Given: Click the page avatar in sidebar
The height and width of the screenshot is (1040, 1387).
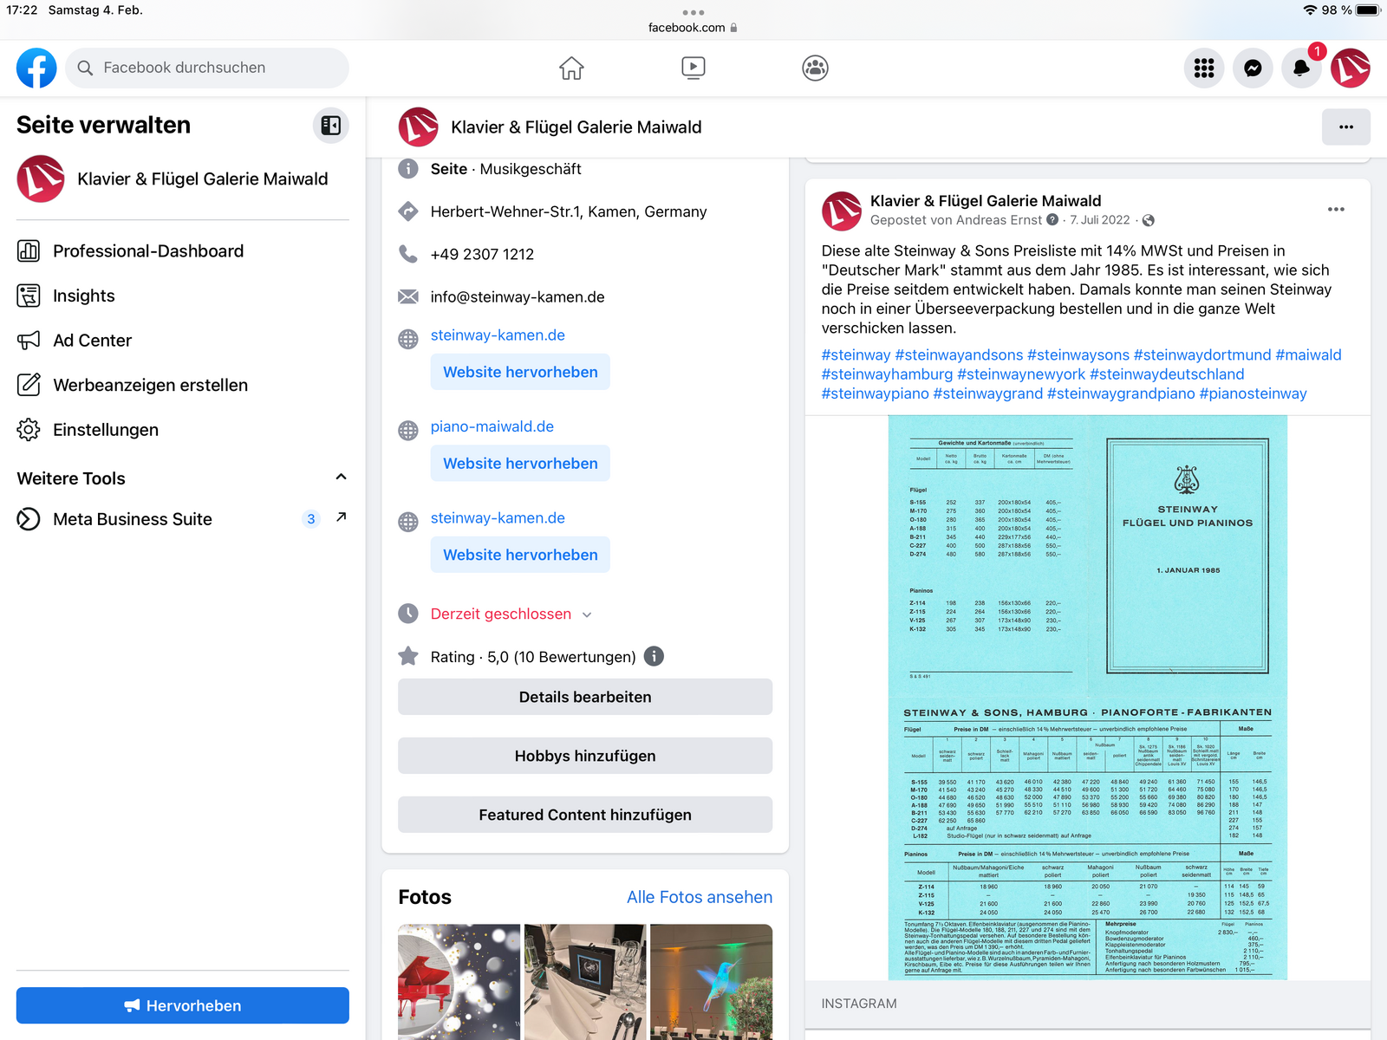Looking at the screenshot, I should click(41, 179).
